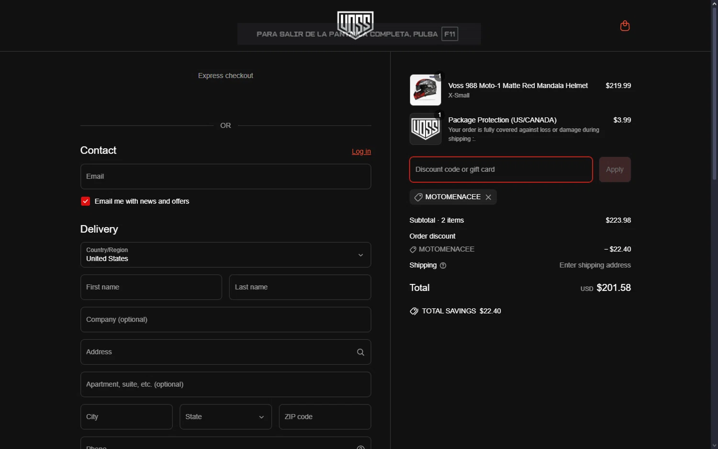718x449 pixels.
Task: Click the Package Protection (US/CANADA) title
Action: point(502,120)
